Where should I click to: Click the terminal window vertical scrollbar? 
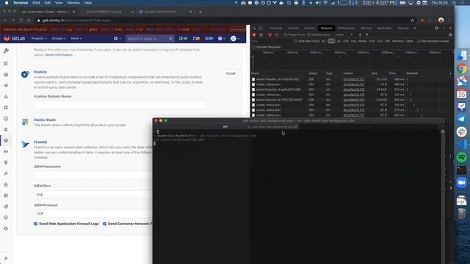coord(443,196)
